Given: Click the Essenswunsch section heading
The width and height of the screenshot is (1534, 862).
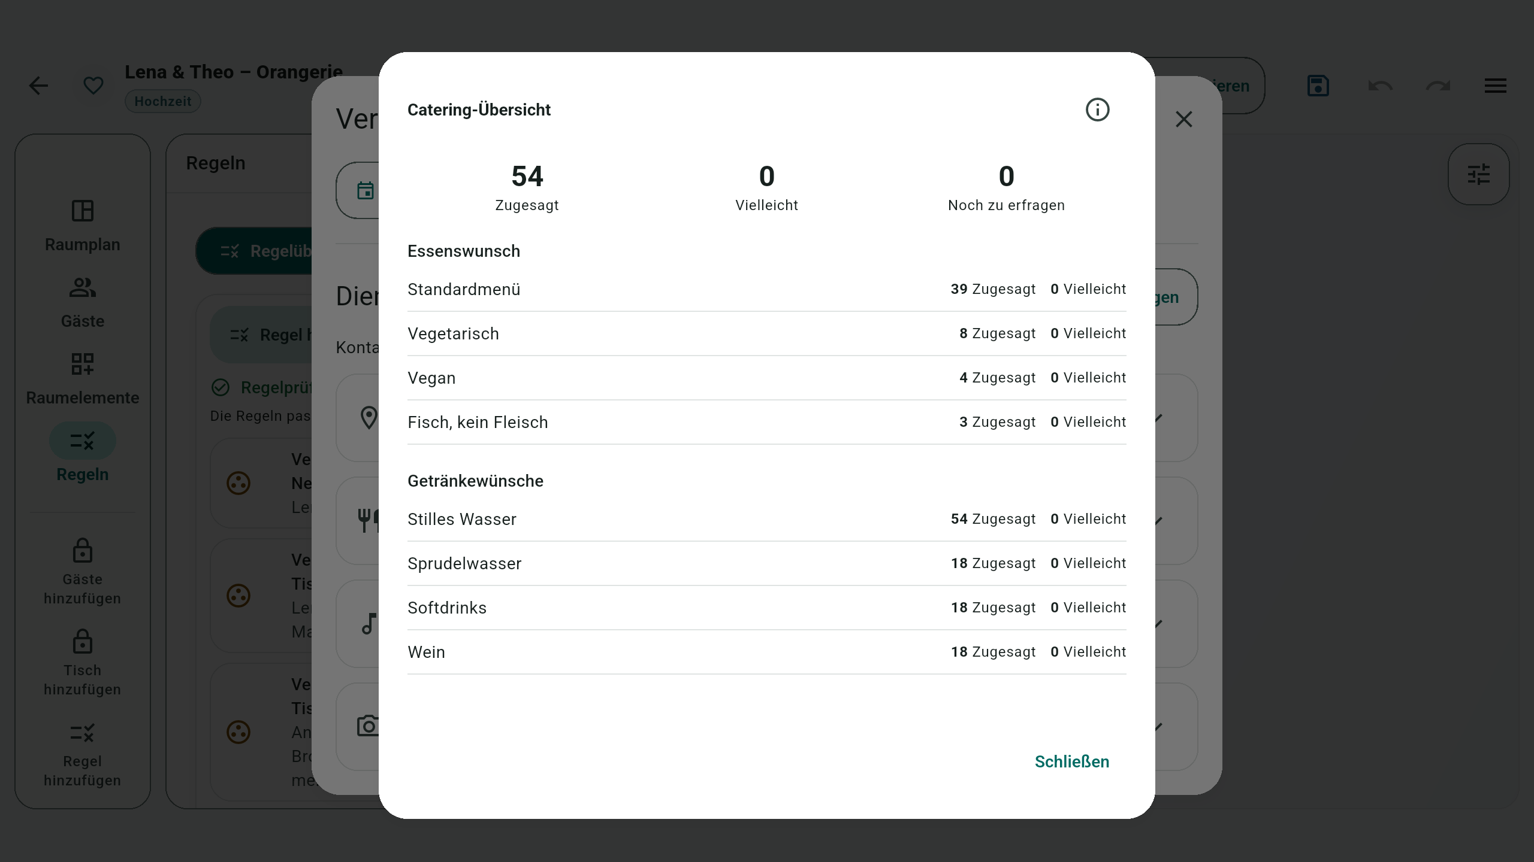Looking at the screenshot, I should pyautogui.click(x=464, y=251).
